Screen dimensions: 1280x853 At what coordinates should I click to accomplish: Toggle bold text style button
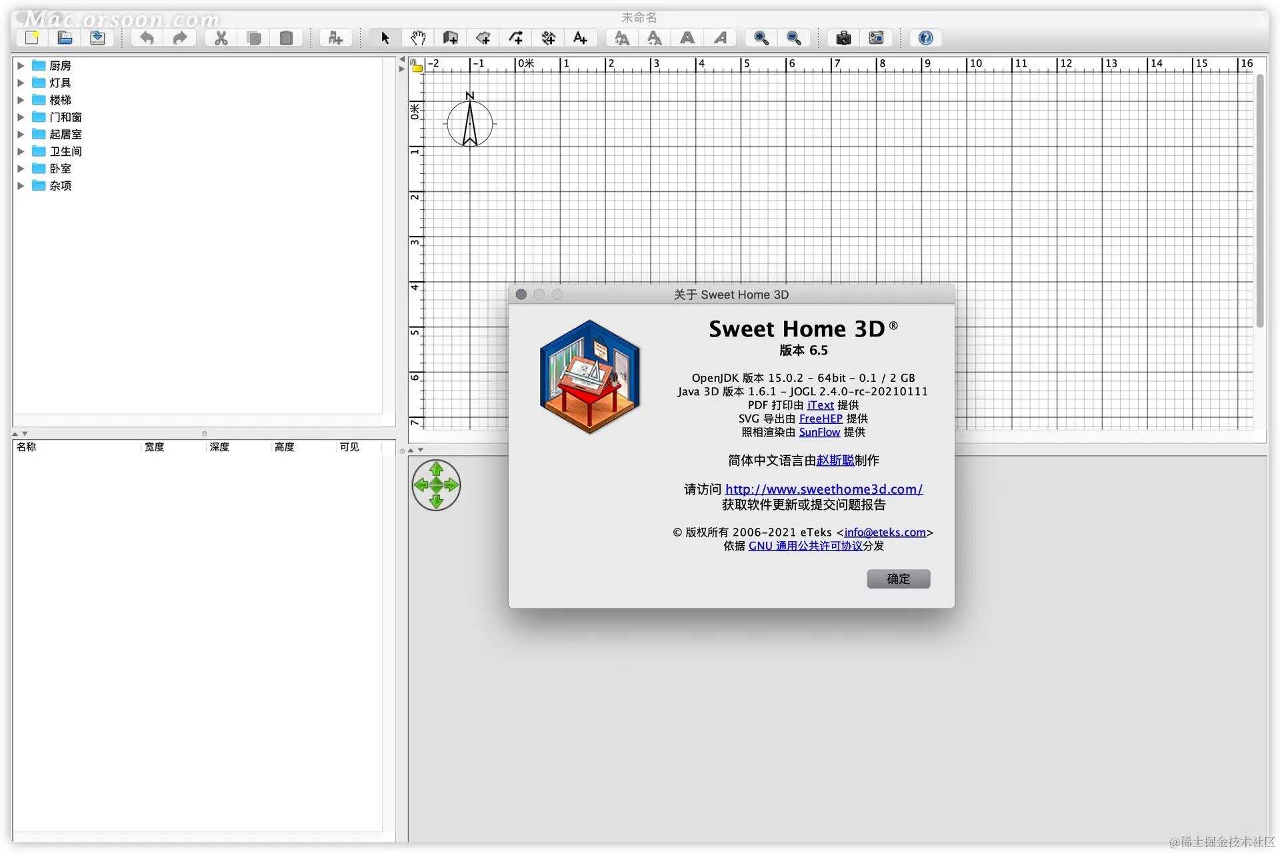[x=687, y=38]
